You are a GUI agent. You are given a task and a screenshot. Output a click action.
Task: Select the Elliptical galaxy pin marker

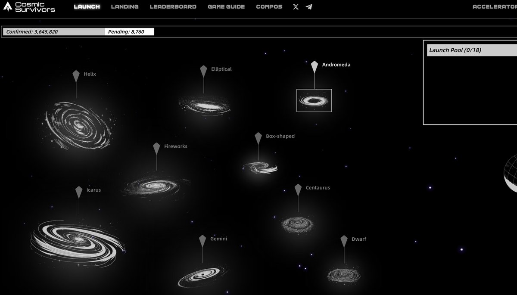click(x=204, y=71)
